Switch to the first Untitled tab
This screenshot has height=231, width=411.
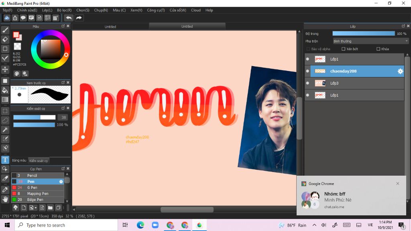coord(110,27)
